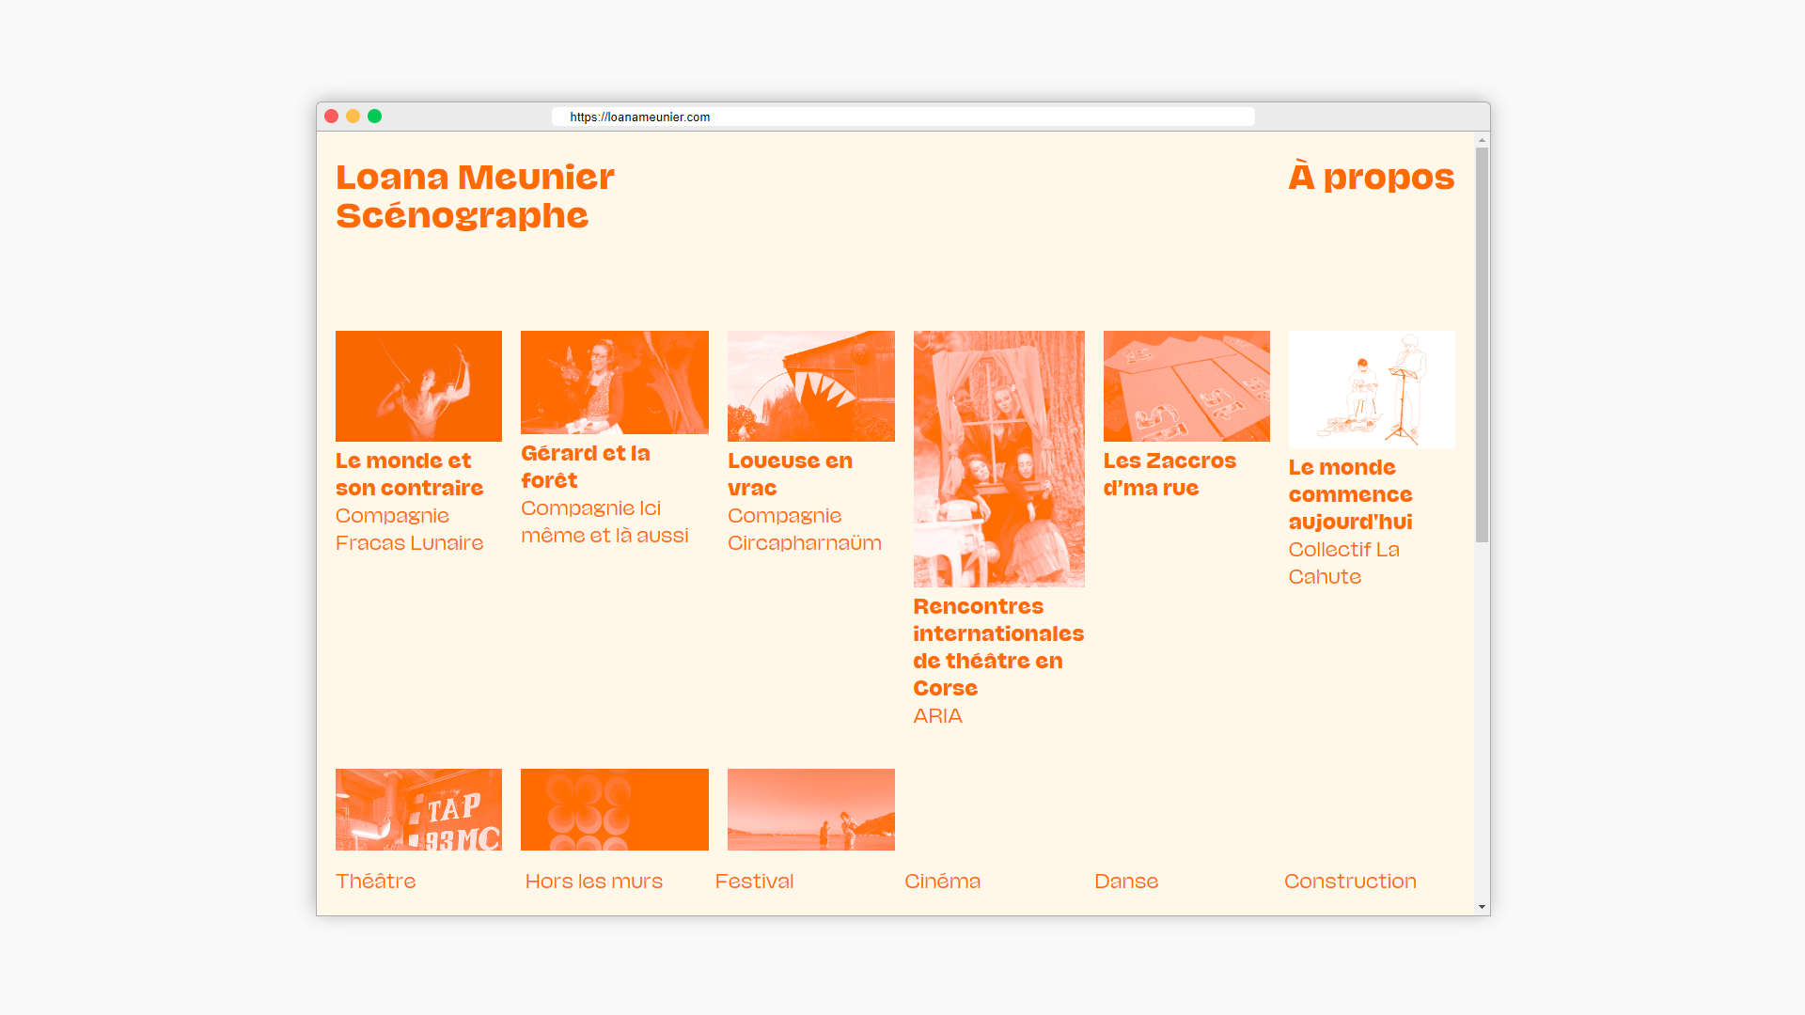Open Gérard et la forêt project image
Image resolution: width=1805 pixels, height=1015 pixels.
(614, 383)
